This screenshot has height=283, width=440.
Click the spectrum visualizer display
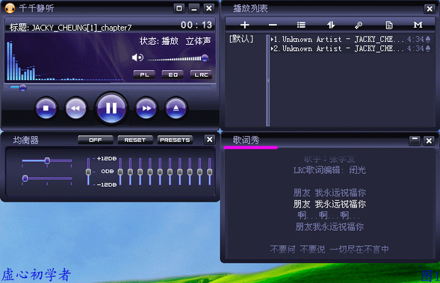click(x=64, y=60)
